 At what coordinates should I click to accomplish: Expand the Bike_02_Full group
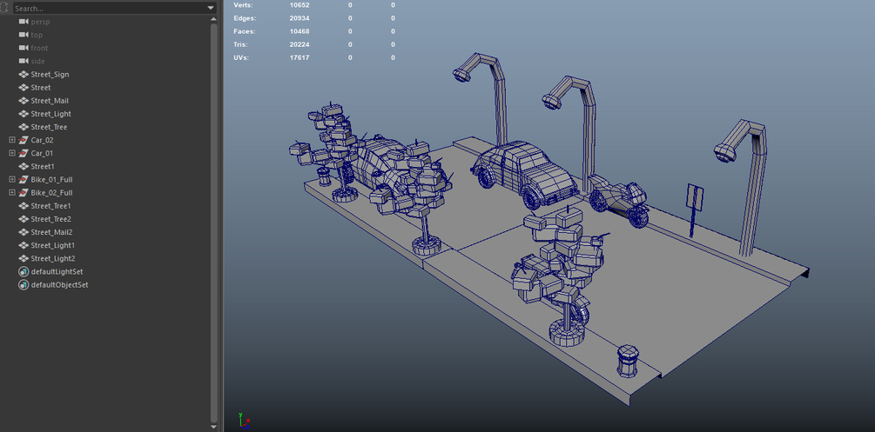pos(12,193)
